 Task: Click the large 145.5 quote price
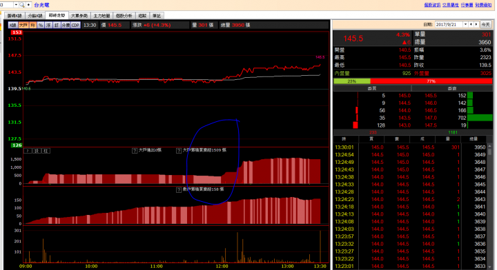353,39
